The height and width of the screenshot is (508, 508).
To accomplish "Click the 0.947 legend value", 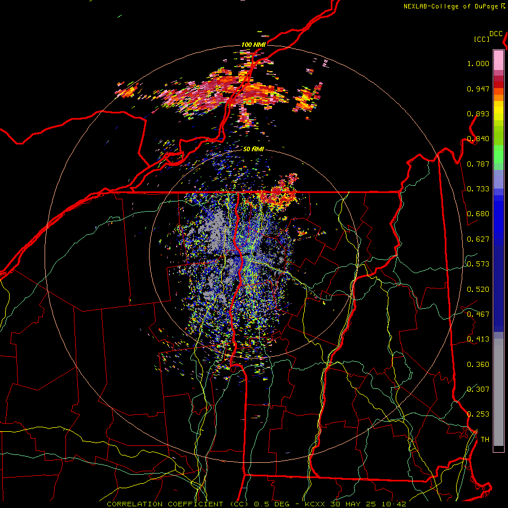I will (478, 89).
